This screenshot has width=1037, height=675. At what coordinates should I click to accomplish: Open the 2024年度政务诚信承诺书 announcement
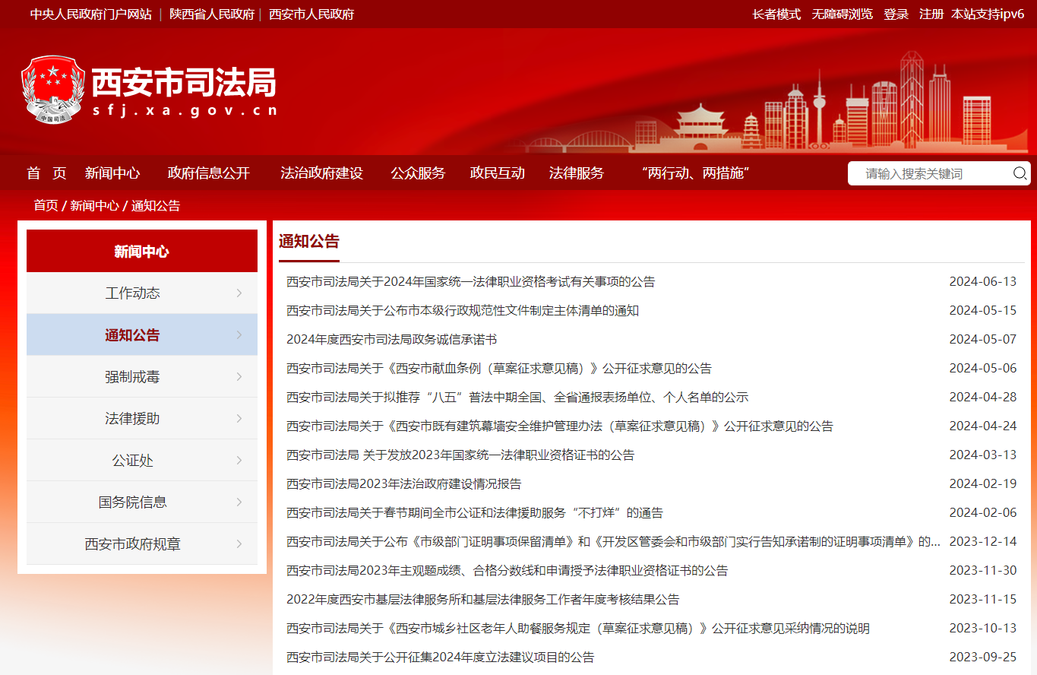click(391, 340)
